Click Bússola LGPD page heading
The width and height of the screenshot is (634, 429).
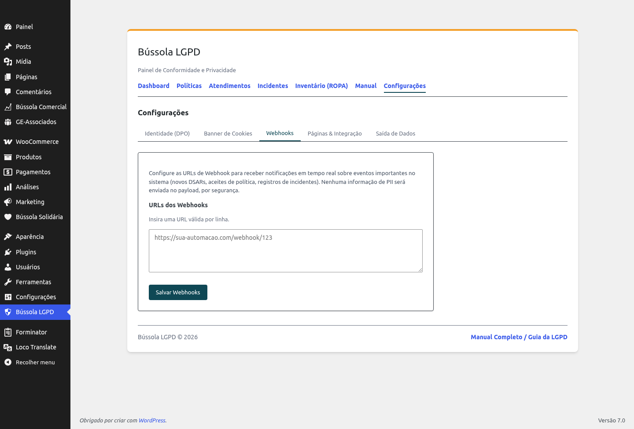click(169, 52)
